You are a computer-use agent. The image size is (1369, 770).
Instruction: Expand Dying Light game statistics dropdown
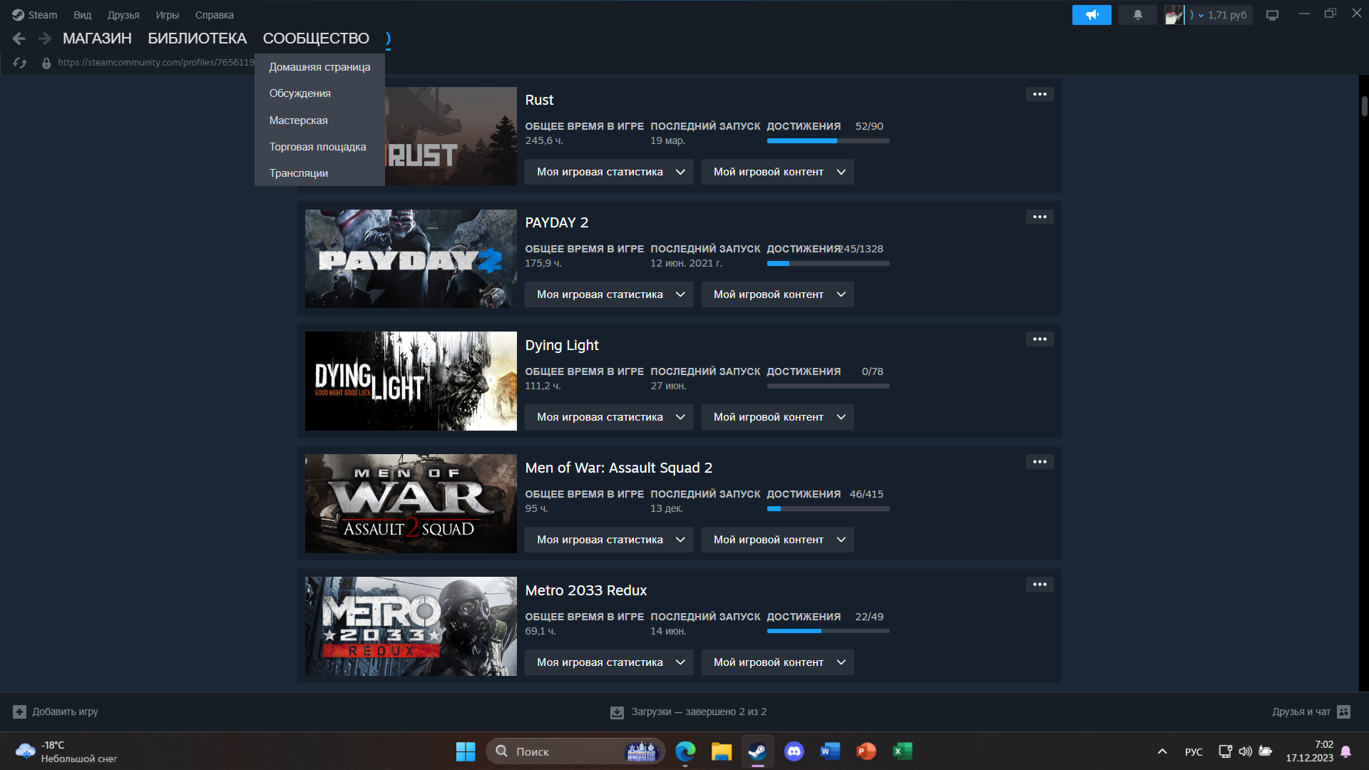pyautogui.click(x=609, y=417)
